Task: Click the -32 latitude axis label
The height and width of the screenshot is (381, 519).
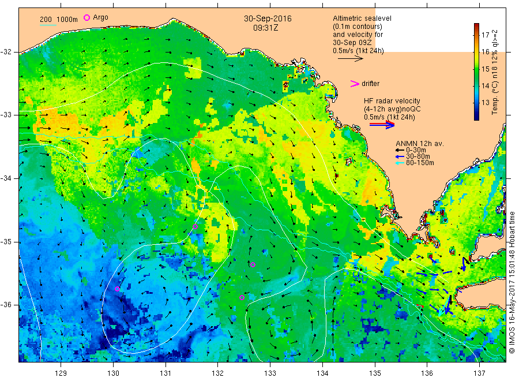Action: [6, 52]
